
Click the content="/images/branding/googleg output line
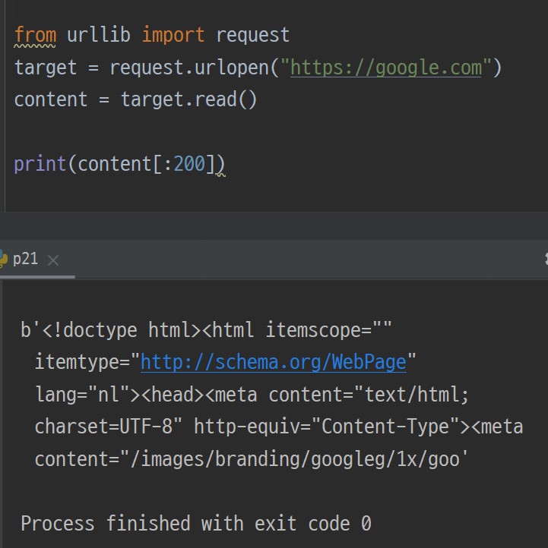click(x=251, y=459)
